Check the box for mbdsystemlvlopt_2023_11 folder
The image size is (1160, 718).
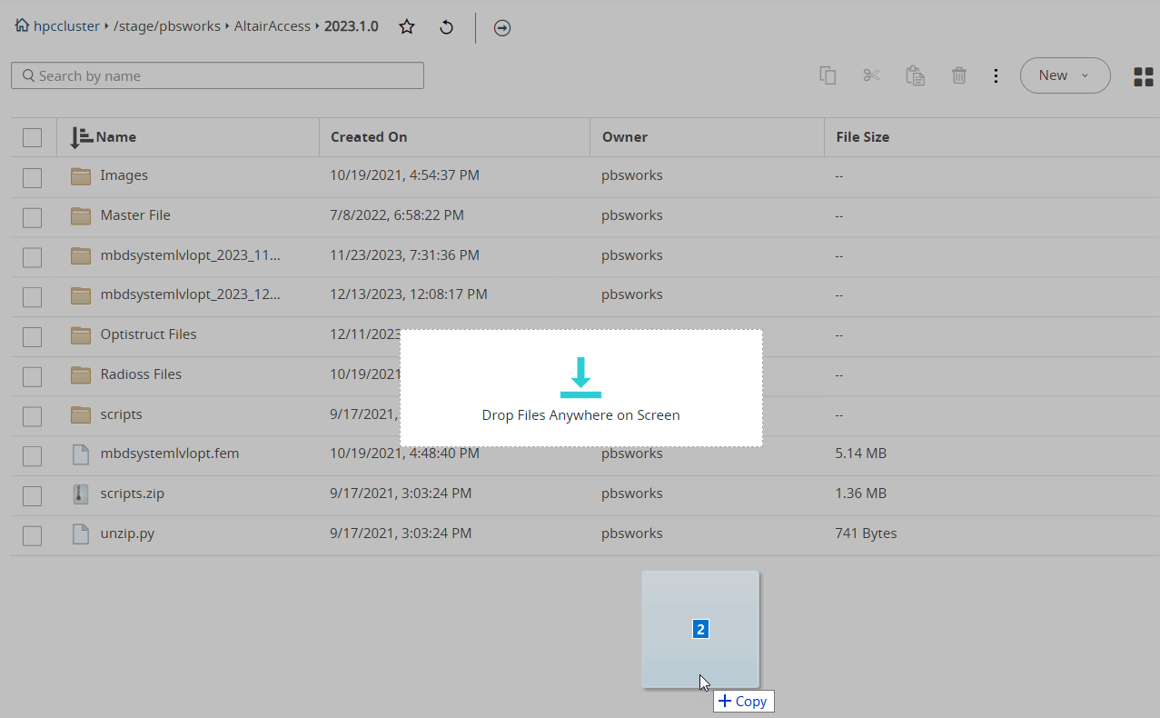coord(32,257)
